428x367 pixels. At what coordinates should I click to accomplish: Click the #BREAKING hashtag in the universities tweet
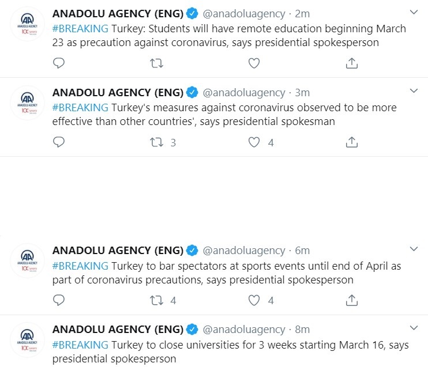point(80,345)
